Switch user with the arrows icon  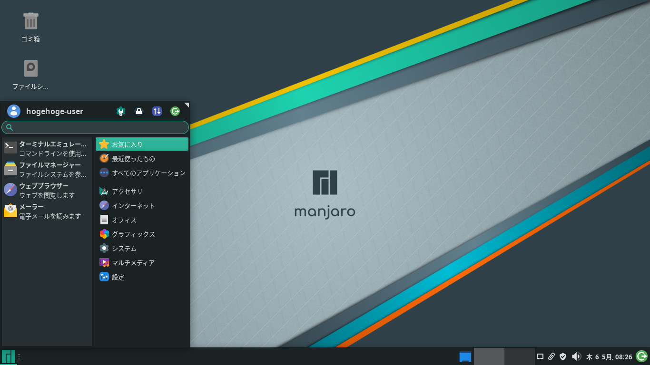point(157,111)
